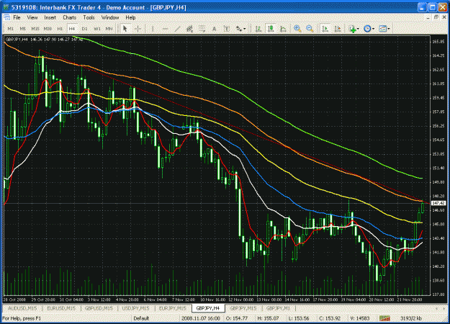
Task: Switch timeframe to D1
Action: (84, 29)
